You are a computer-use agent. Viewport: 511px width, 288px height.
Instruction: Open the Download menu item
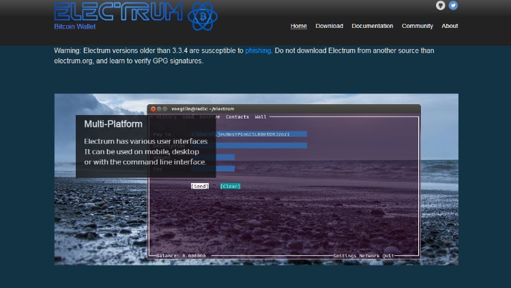[x=329, y=26]
